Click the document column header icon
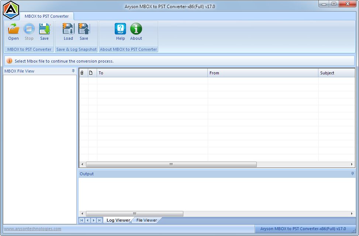Viewport: 359px width, 236px height. (91, 73)
